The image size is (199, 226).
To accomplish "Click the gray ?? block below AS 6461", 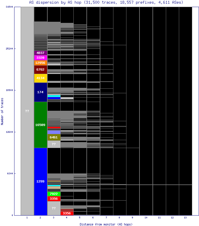I will click(x=54, y=144).
